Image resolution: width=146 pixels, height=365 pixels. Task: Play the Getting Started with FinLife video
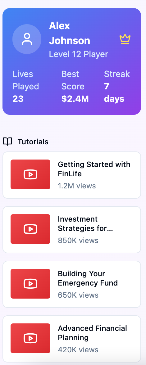(x=30, y=174)
